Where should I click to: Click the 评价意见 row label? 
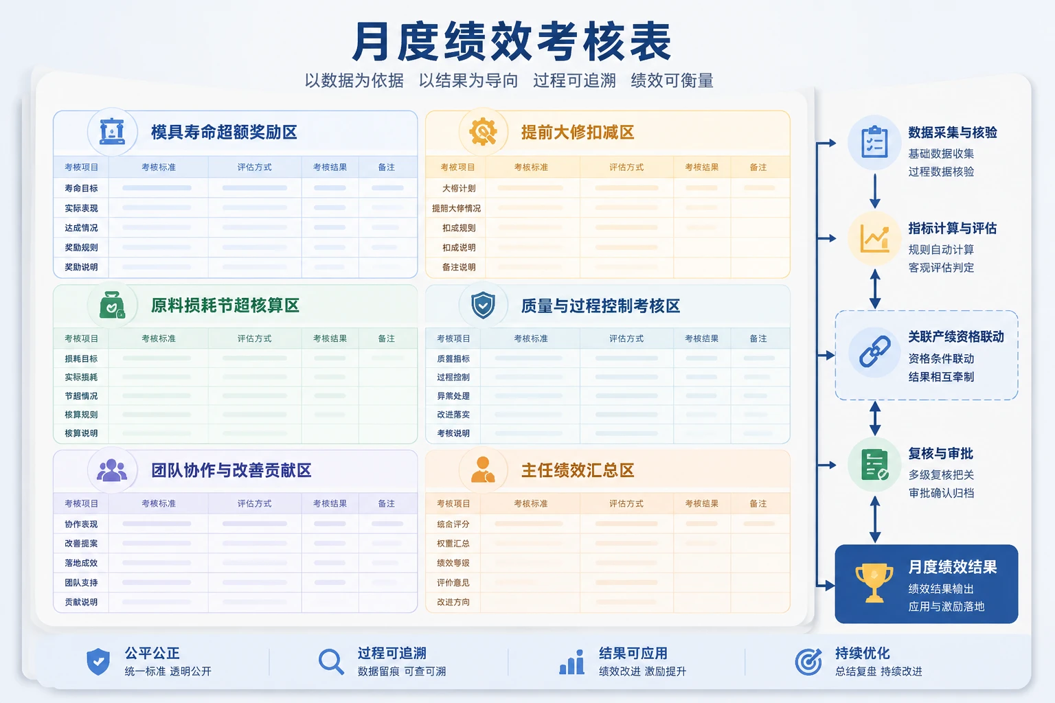pos(453,583)
